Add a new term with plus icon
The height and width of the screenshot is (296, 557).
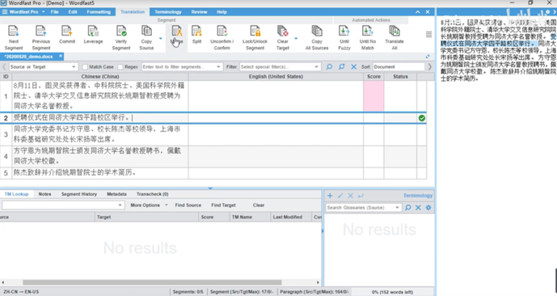[x=330, y=196]
